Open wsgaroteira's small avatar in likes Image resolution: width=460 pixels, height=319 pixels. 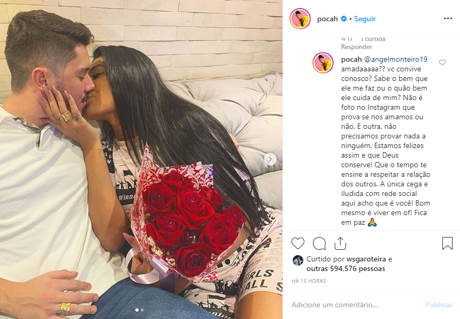tap(298, 260)
